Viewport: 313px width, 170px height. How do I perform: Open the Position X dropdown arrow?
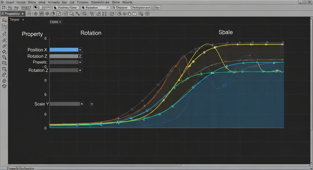click(x=80, y=50)
